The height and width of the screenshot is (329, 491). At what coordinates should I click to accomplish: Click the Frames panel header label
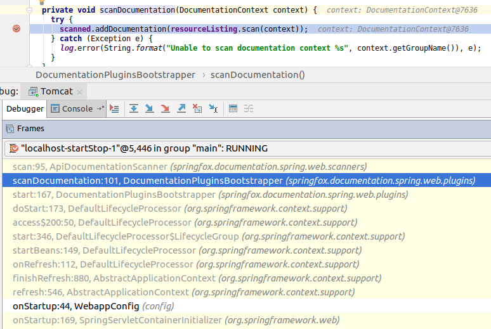30,128
